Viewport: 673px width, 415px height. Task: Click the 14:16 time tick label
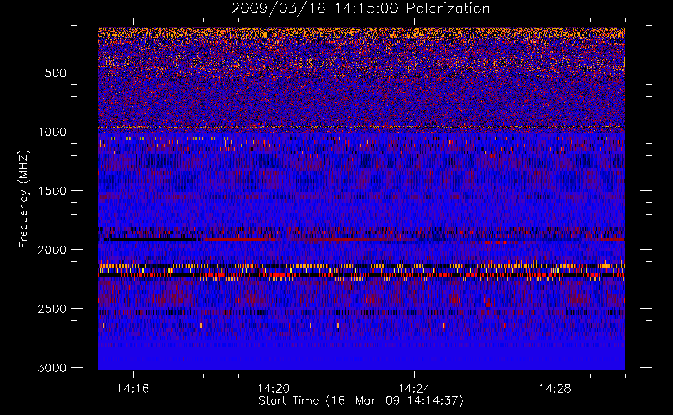[133, 389]
